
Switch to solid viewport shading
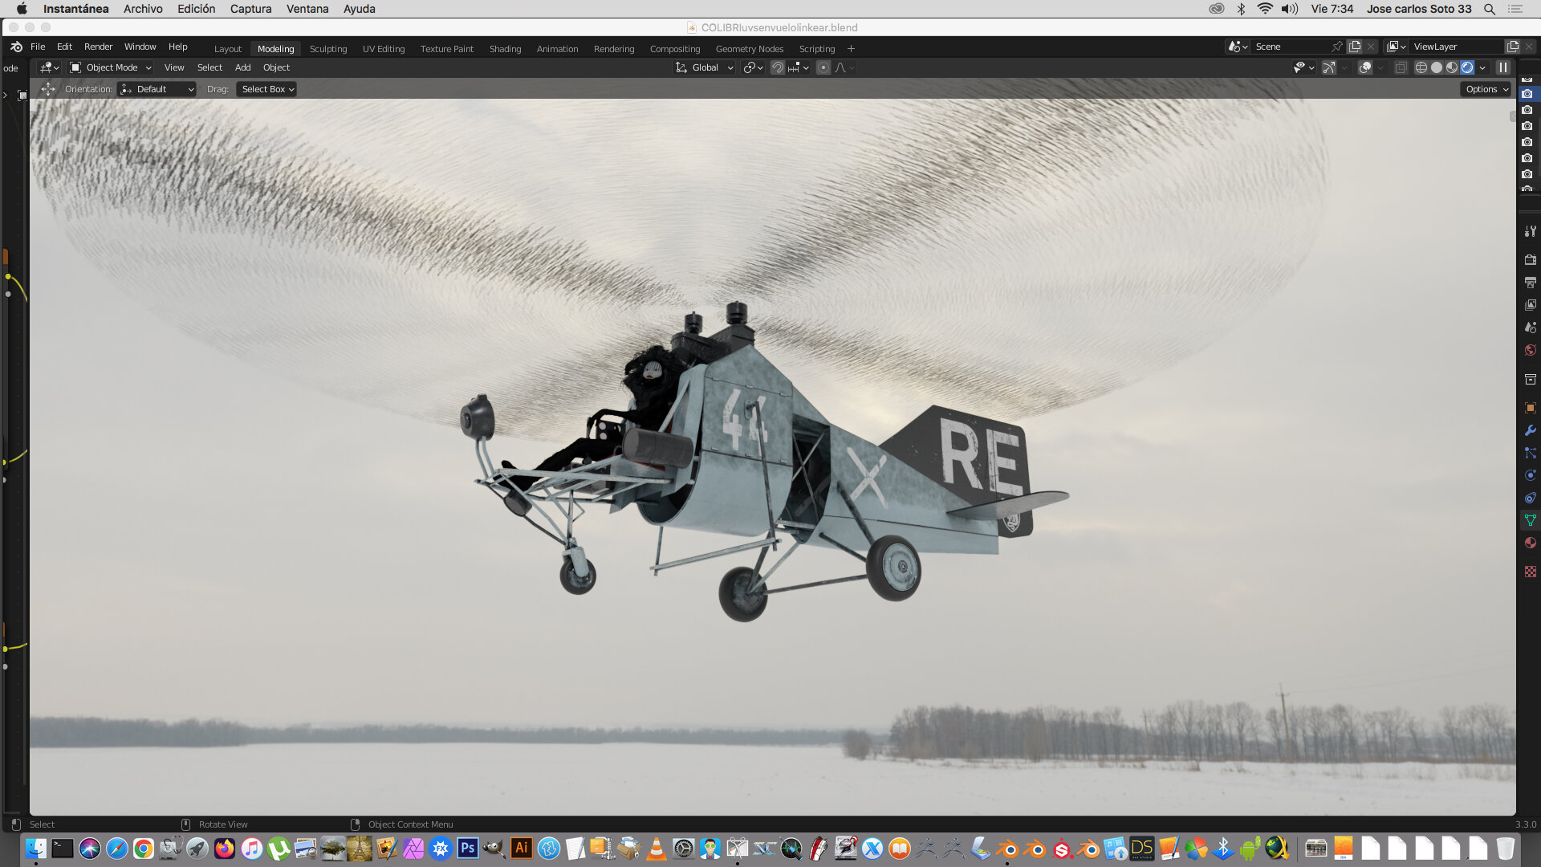point(1436,67)
